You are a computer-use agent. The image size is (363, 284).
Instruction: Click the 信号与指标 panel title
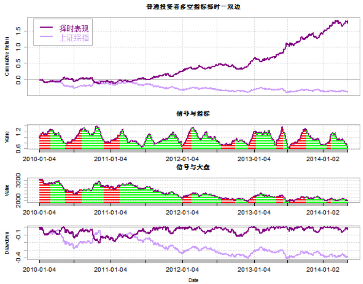coord(193,114)
